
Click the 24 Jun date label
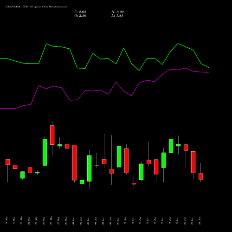200,221
